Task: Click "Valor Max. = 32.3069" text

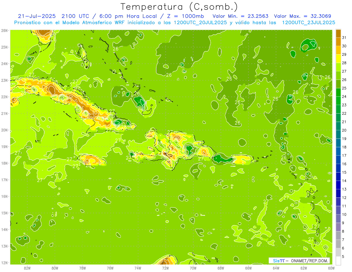Action: [303, 16]
